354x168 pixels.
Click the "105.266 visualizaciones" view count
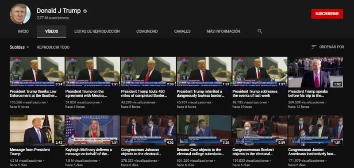click(x=28, y=103)
